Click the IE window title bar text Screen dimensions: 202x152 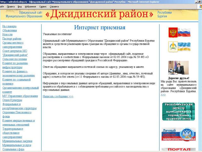80,2
